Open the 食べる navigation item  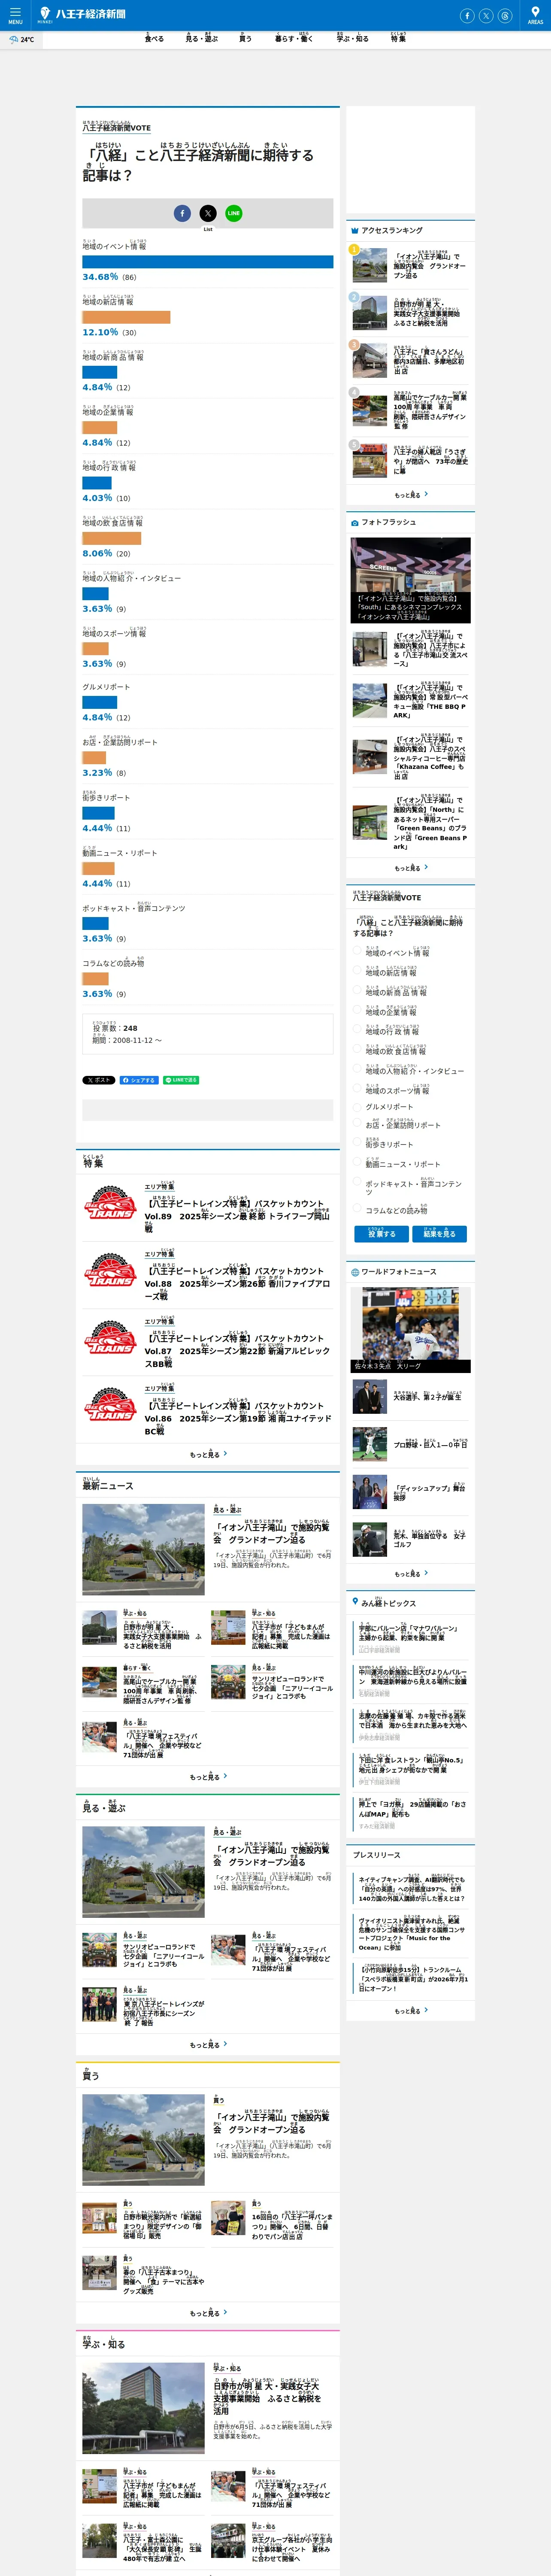coord(154,39)
